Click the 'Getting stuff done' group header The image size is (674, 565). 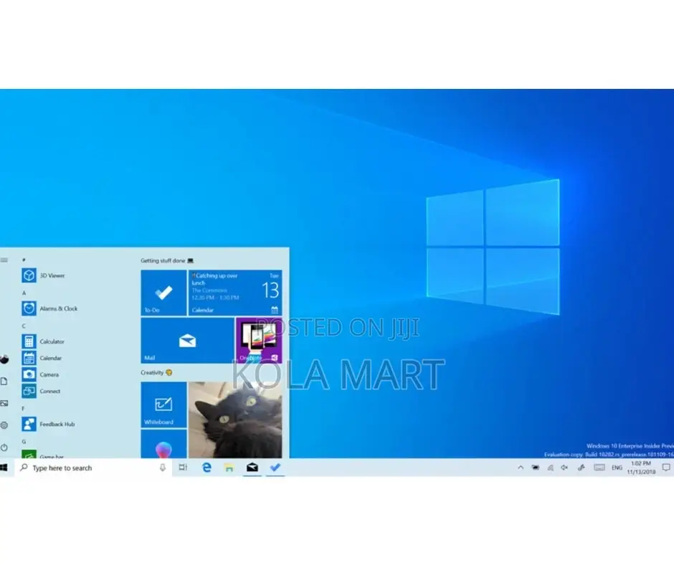coord(167,260)
